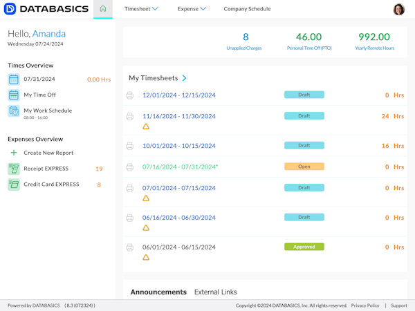Click the 0.00 Hrs value
This screenshot has width=415, height=311.
(99, 79)
